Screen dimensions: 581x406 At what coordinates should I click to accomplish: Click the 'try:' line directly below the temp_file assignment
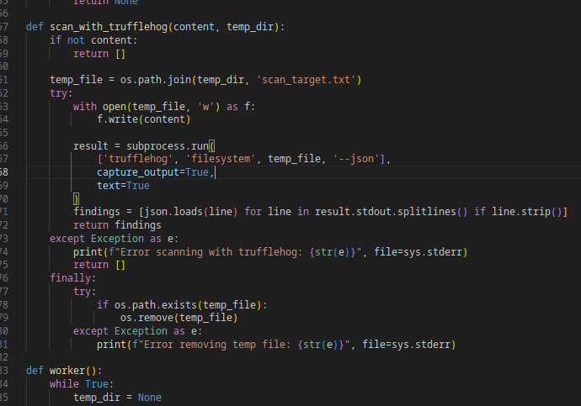pyautogui.click(x=61, y=93)
